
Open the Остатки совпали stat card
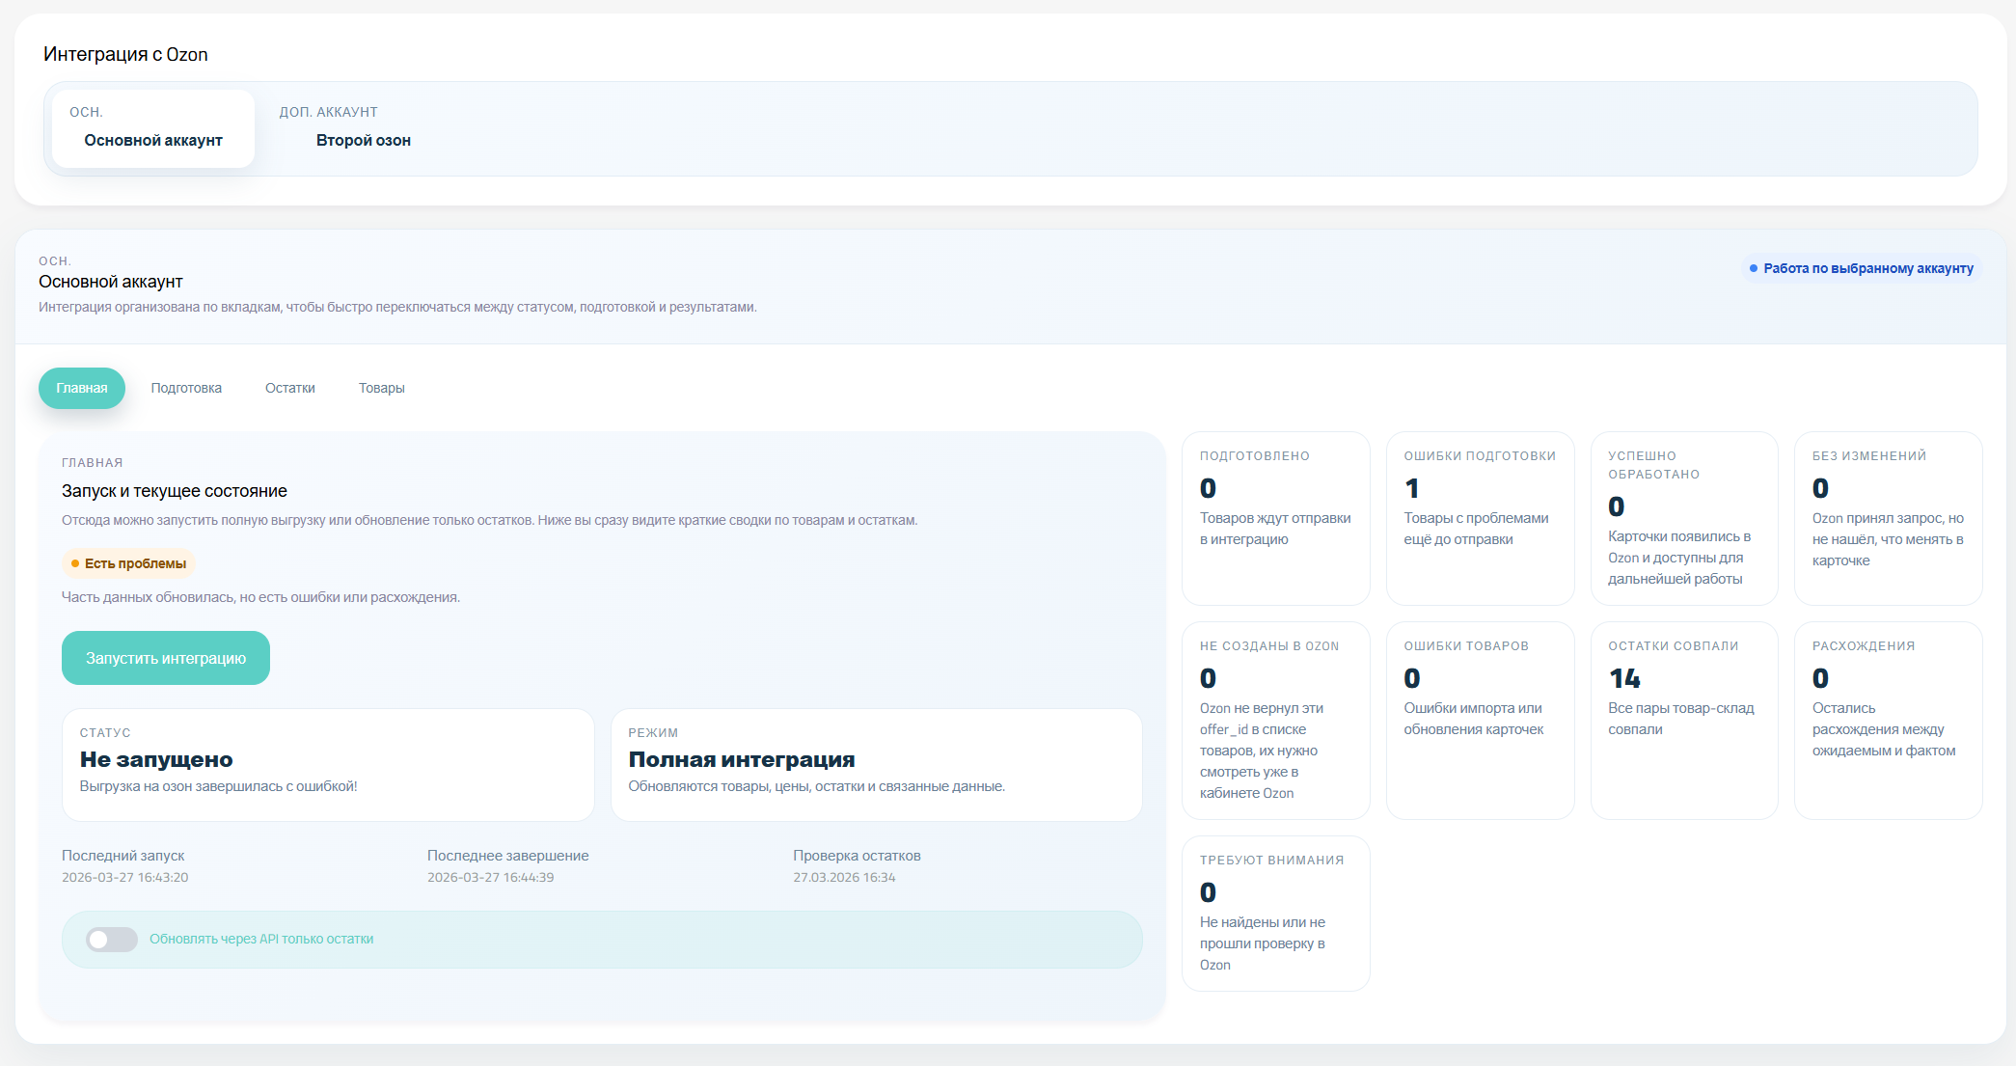[x=1684, y=721]
